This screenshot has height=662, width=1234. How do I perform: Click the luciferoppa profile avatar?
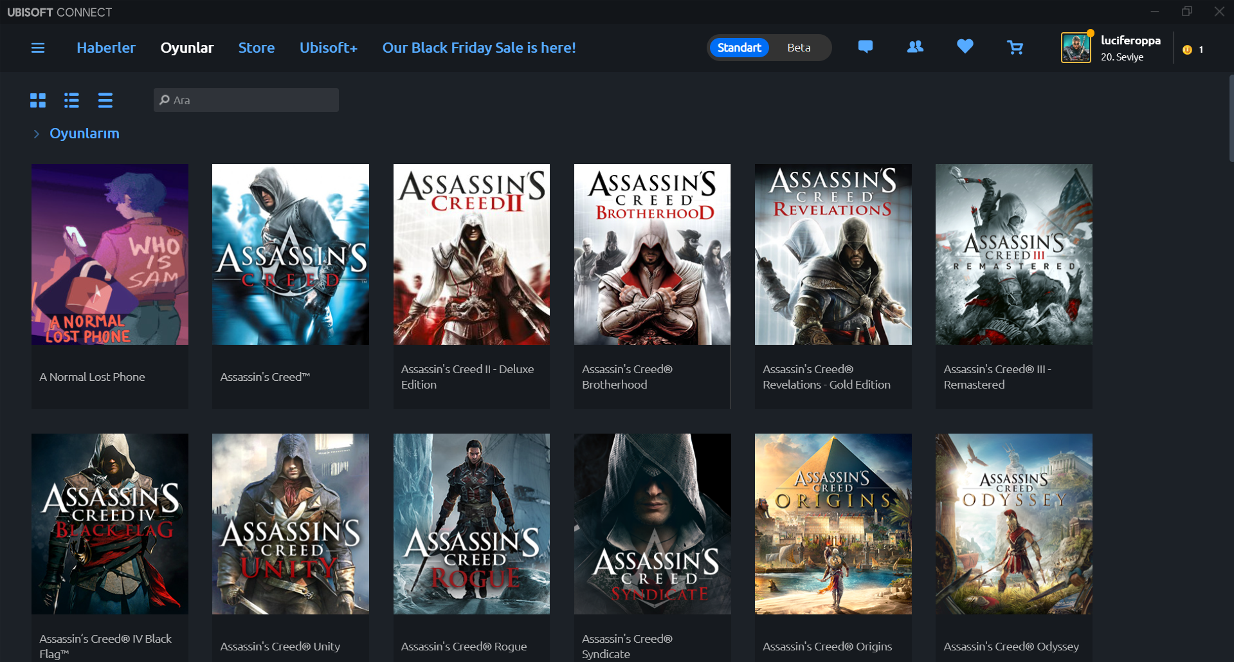point(1076,48)
